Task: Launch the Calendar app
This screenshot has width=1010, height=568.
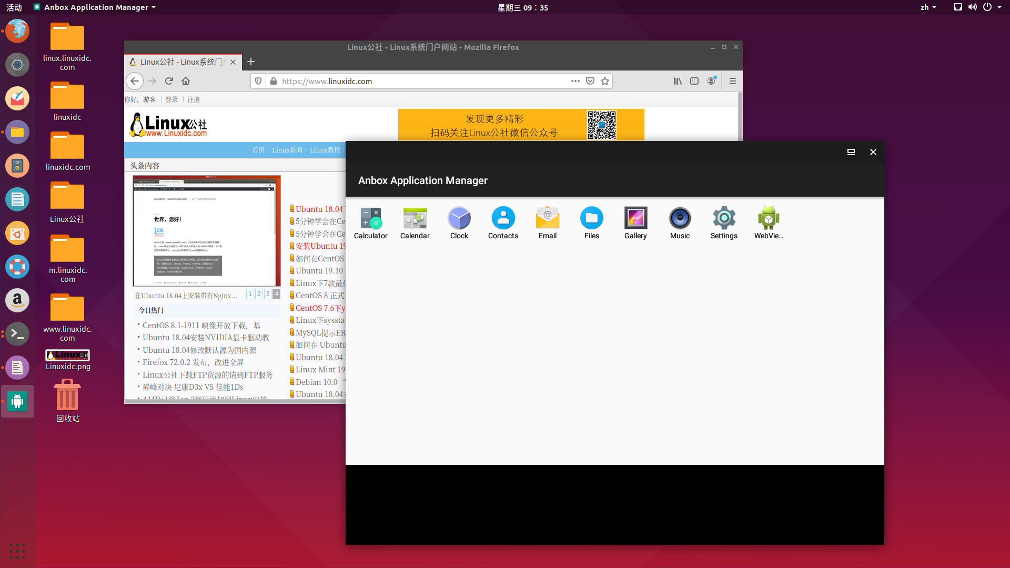Action: click(415, 222)
